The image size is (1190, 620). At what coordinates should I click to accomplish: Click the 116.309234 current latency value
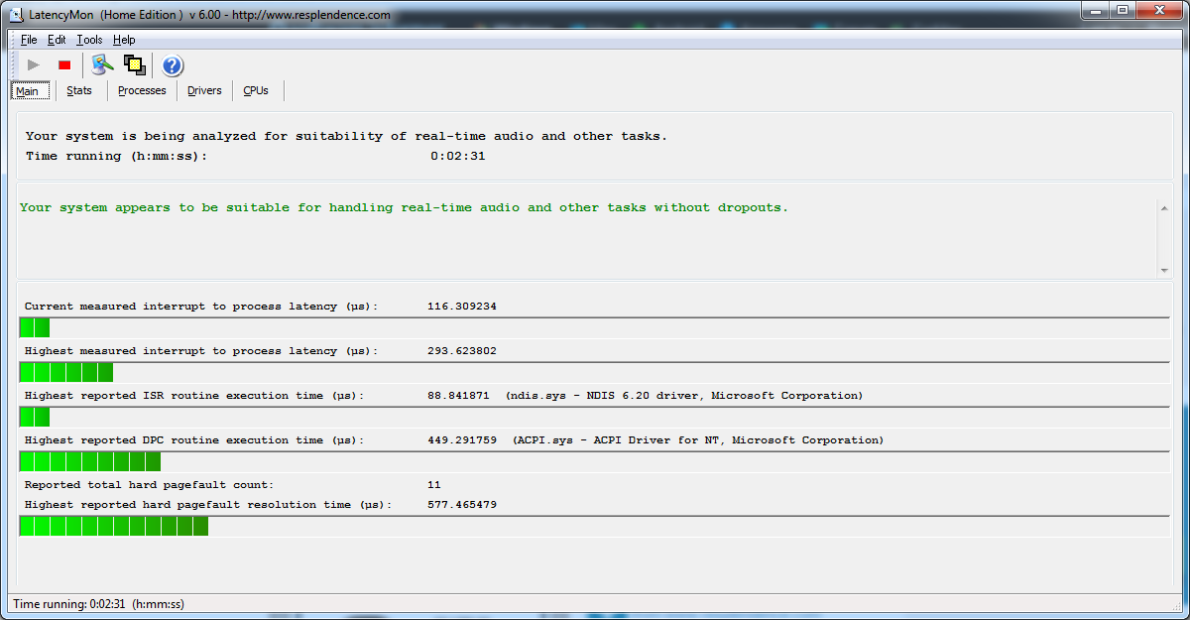click(x=461, y=307)
